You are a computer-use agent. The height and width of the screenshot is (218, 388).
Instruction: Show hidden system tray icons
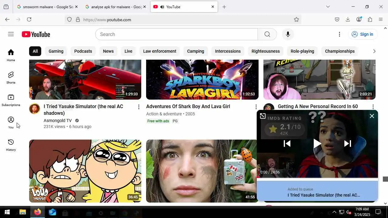[334, 212]
